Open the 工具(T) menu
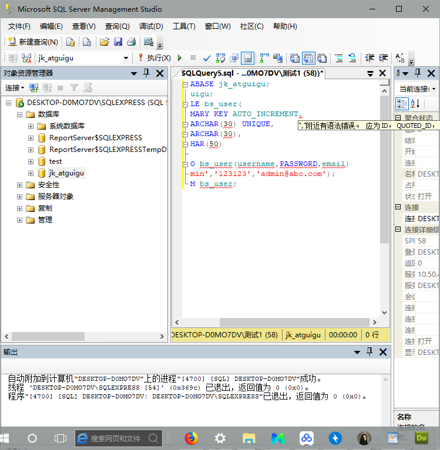Image resolution: width=440 pixels, height=450 pixels. 184,26
